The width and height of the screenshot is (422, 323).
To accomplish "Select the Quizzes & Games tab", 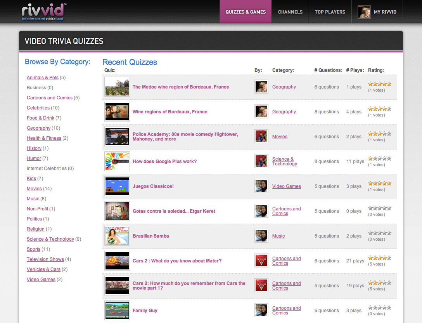I will (x=246, y=12).
